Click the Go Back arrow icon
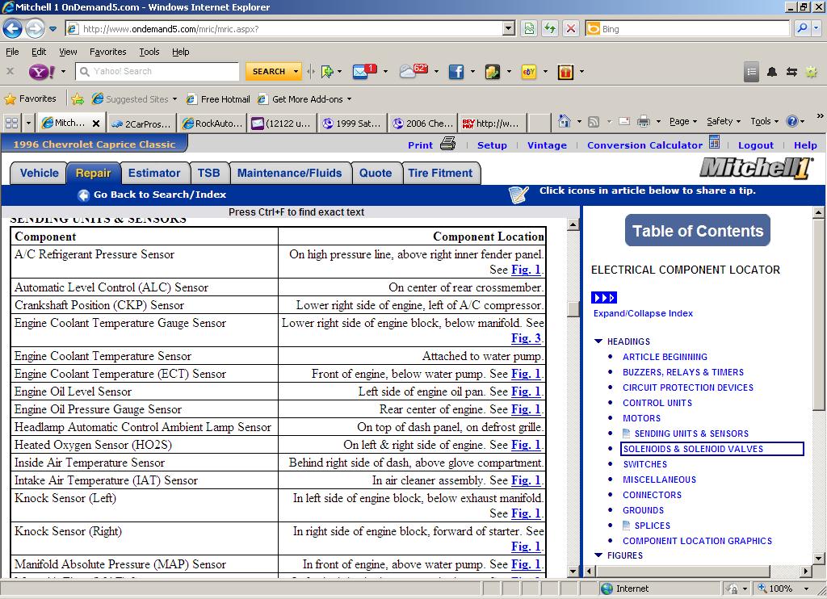 point(83,195)
